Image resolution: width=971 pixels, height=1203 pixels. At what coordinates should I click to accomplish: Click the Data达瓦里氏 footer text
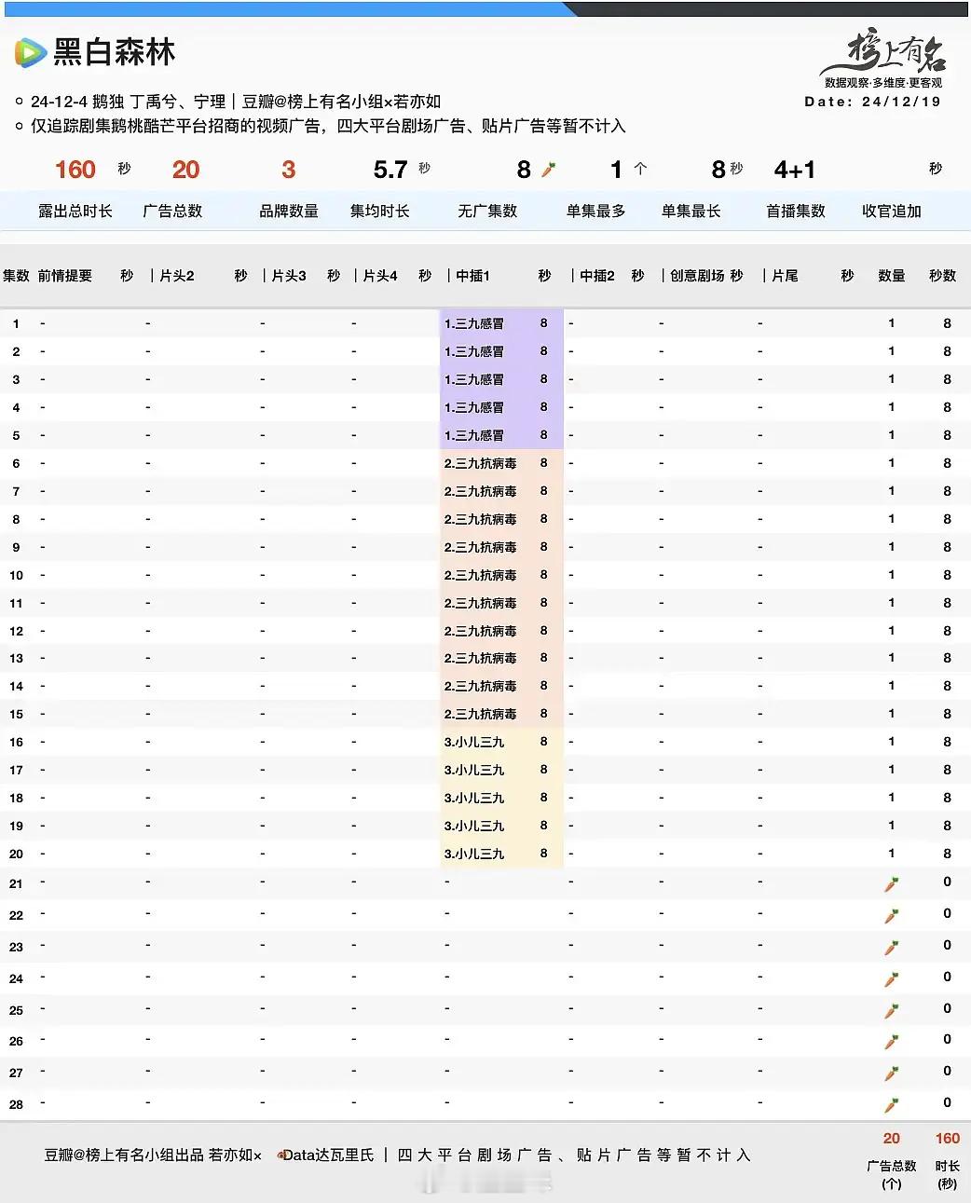click(328, 1155)
